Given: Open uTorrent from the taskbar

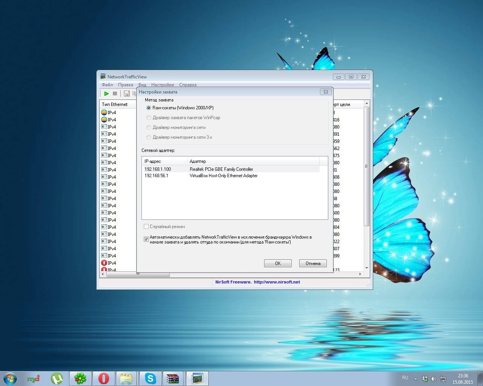Looking at the screenshot, I should [x=57, y=378].
